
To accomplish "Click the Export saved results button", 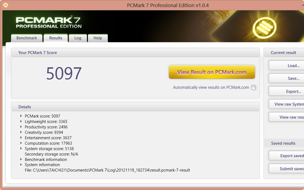I will tap(286, 156).
